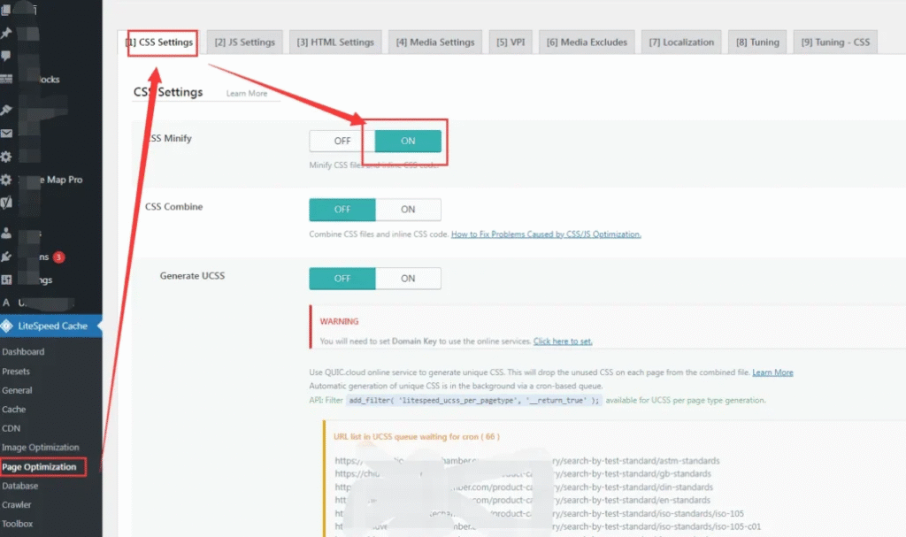
Task: Click the URL ending in iso-105
Action: point(539,513)
